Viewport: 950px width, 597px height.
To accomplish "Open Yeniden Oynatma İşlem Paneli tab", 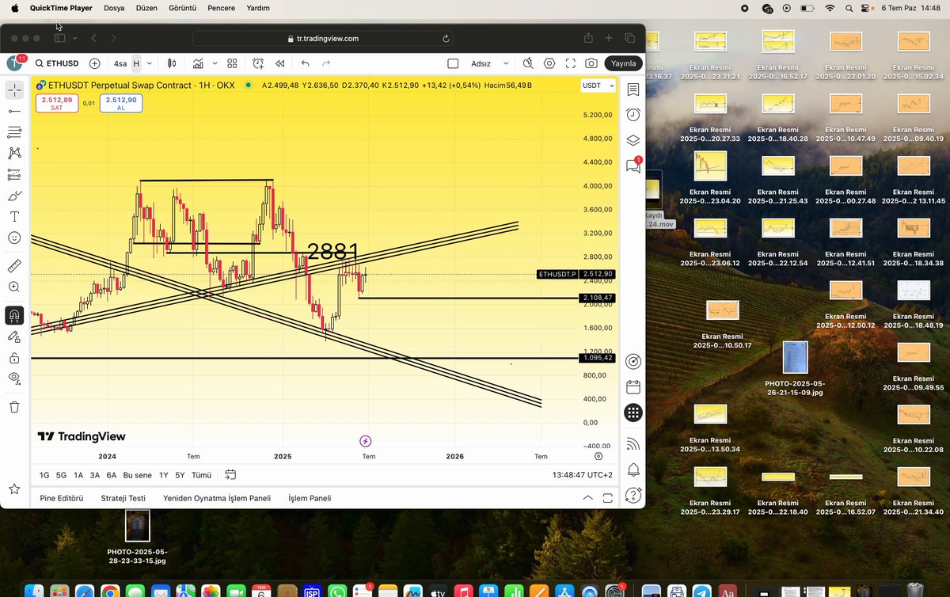I will [x=217, y=498].
